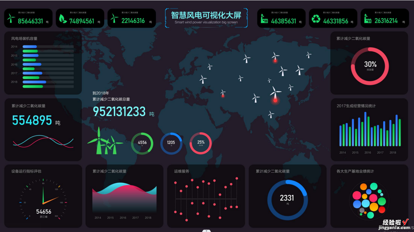This screenshot has width=414, height=232.
Task: Click the 54656 speedometer dial
Action: [43, 199]
